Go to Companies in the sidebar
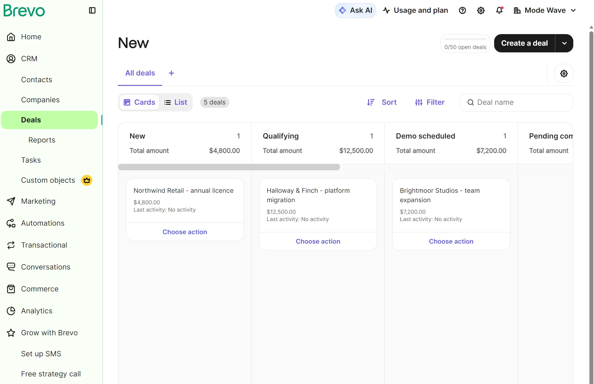Image resolution: width=594 pixels, height=384 pixels. coord(40,100)
